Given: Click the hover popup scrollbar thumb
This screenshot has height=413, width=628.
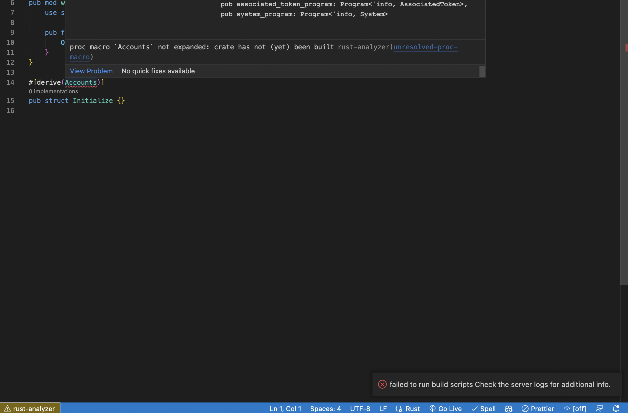Looking at the screenshot, I should coord(482,71).
